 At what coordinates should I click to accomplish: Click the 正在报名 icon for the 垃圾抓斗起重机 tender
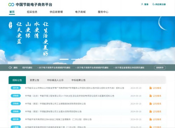(x=151, y=96)
